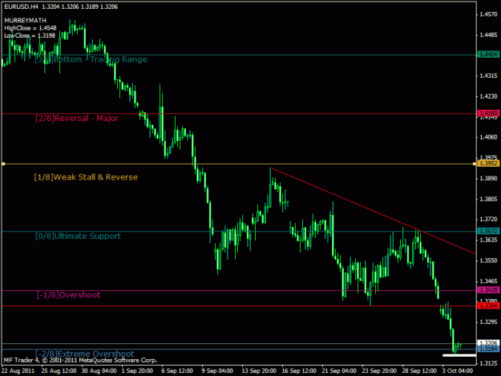
Task: Click the red 1.4180 price tag
Action: (488, 113)
